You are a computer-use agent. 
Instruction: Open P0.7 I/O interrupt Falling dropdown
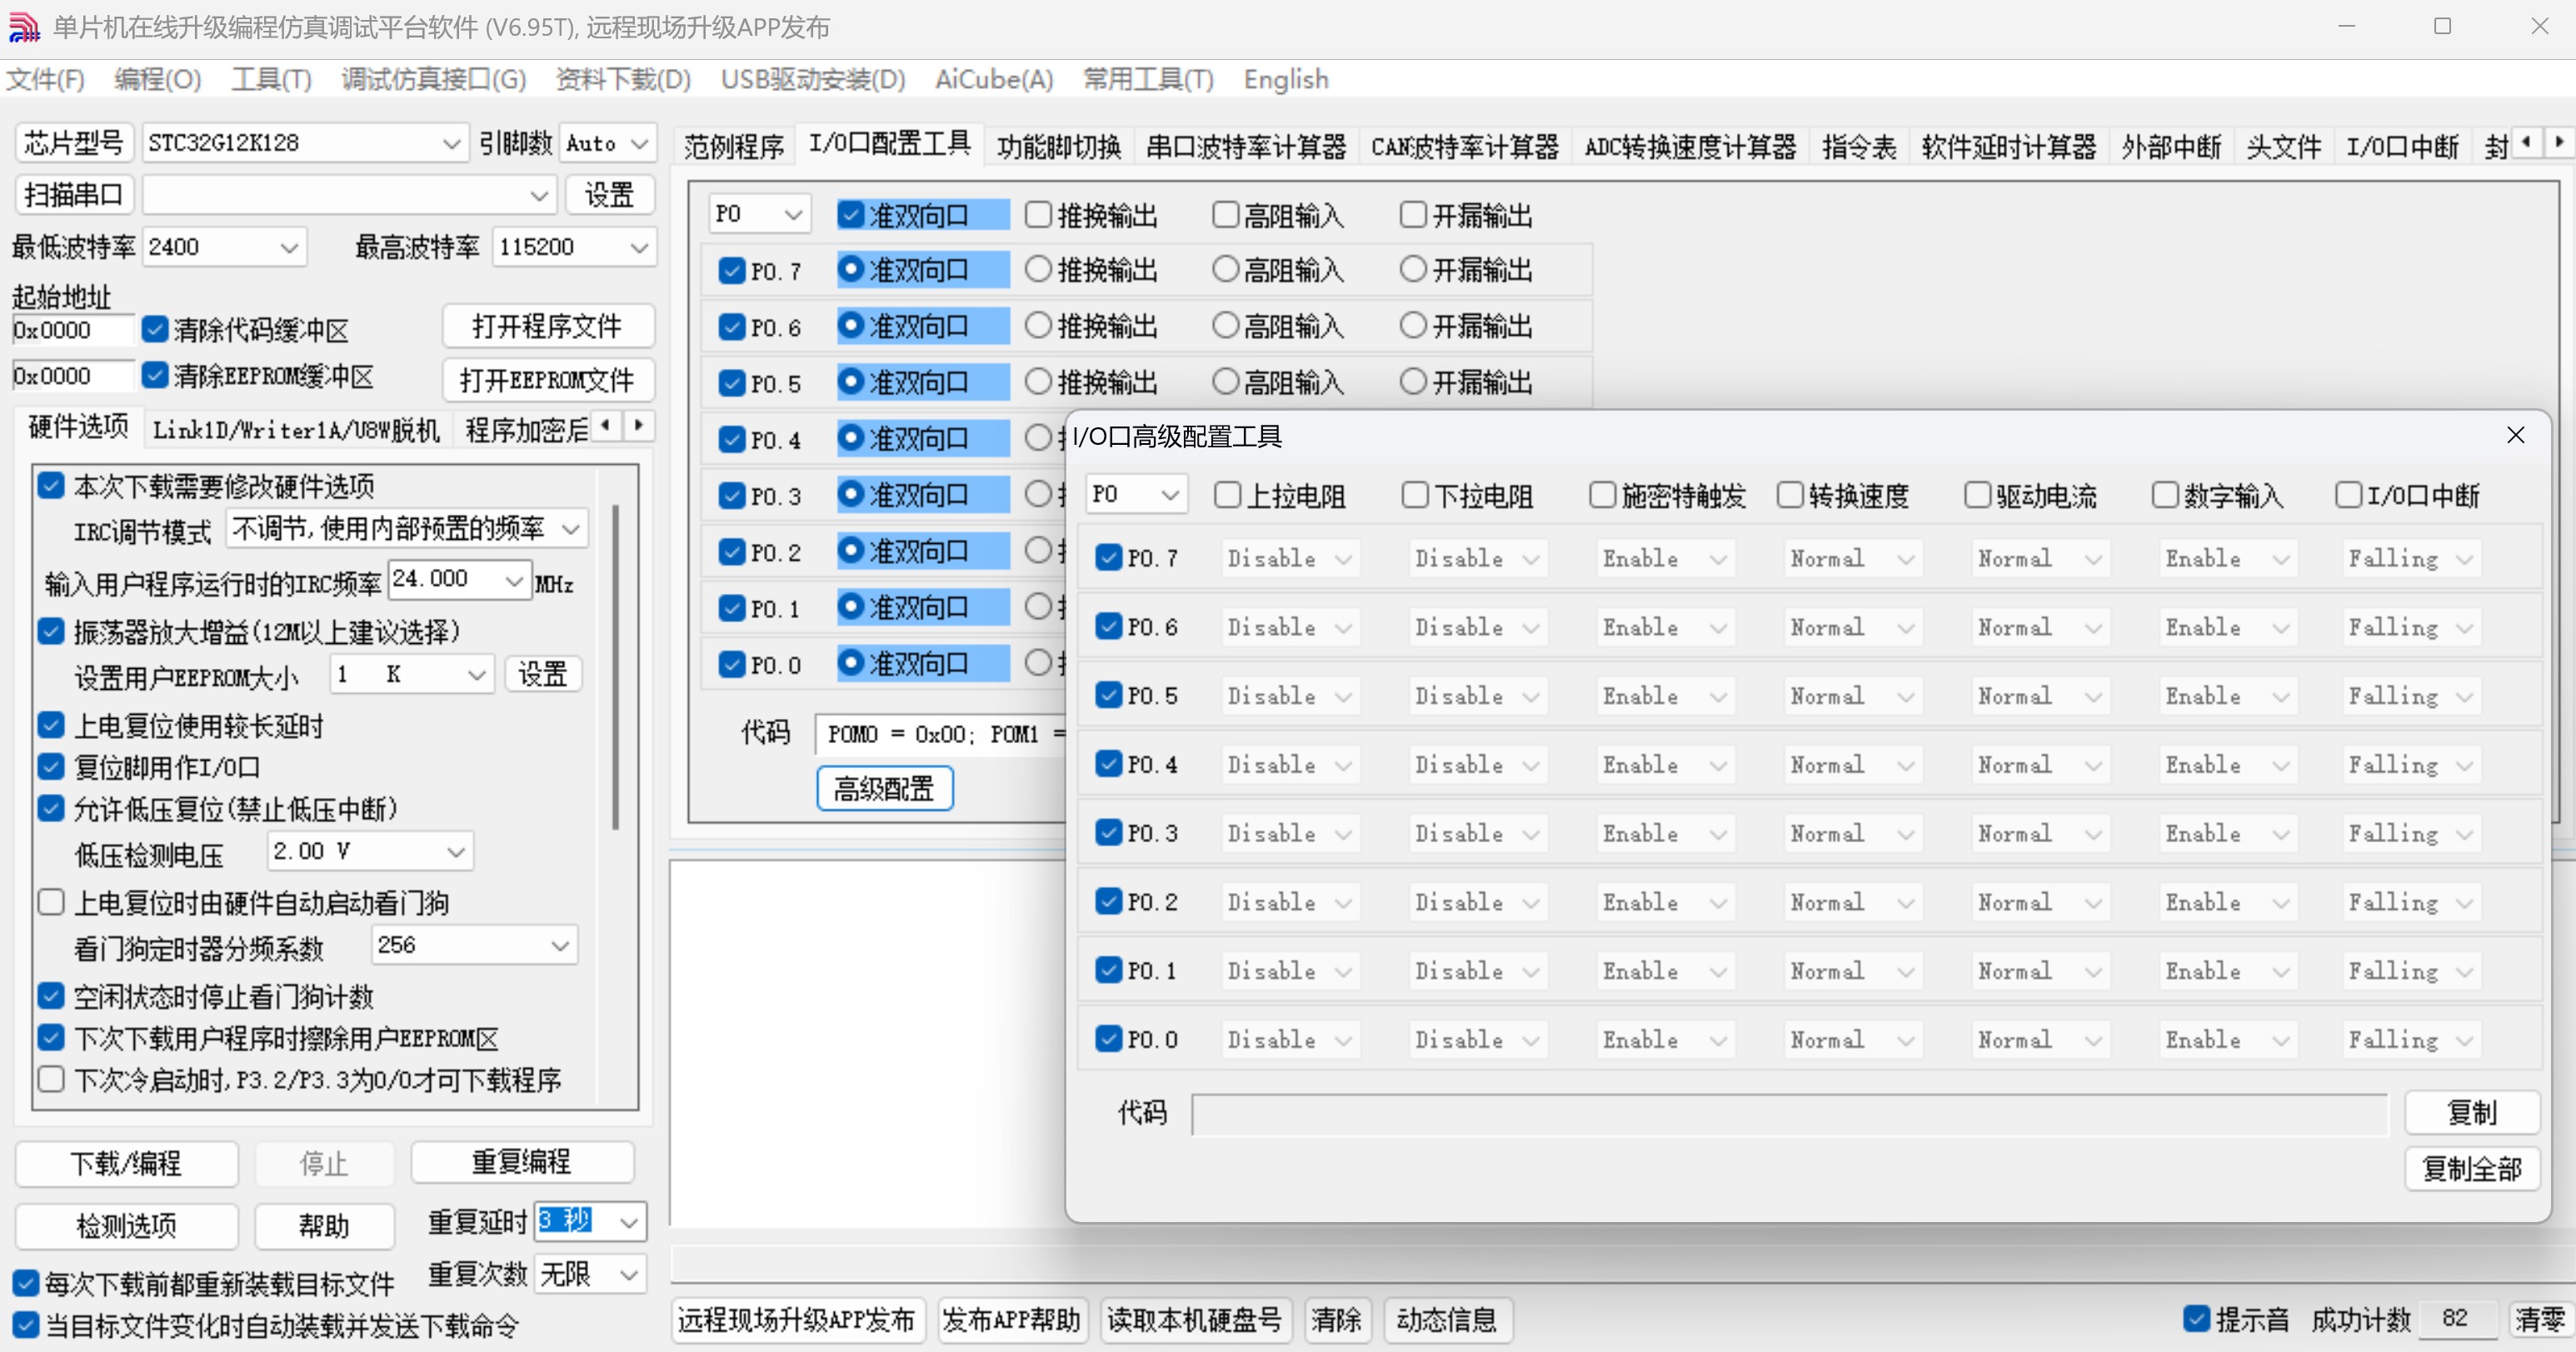coord(2411,558)
